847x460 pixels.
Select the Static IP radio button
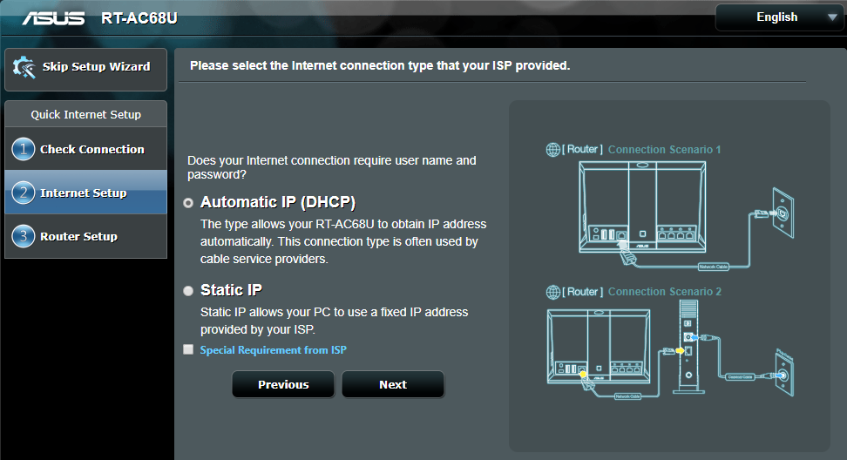[188, 291]
